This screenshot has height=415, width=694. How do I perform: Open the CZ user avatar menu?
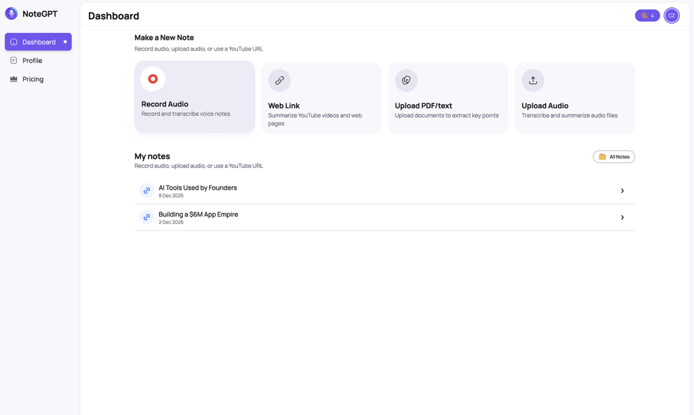click(672, 16)
